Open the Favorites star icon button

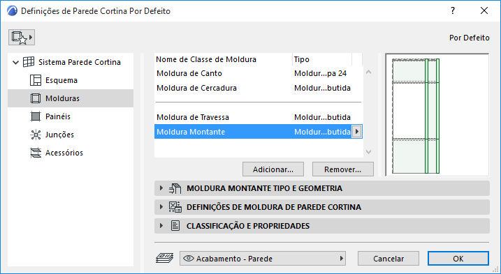coord(22,38)
